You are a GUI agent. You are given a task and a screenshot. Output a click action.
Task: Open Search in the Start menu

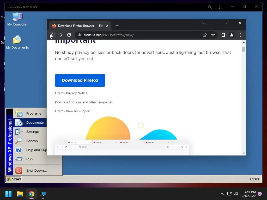[x=30, y=141]
